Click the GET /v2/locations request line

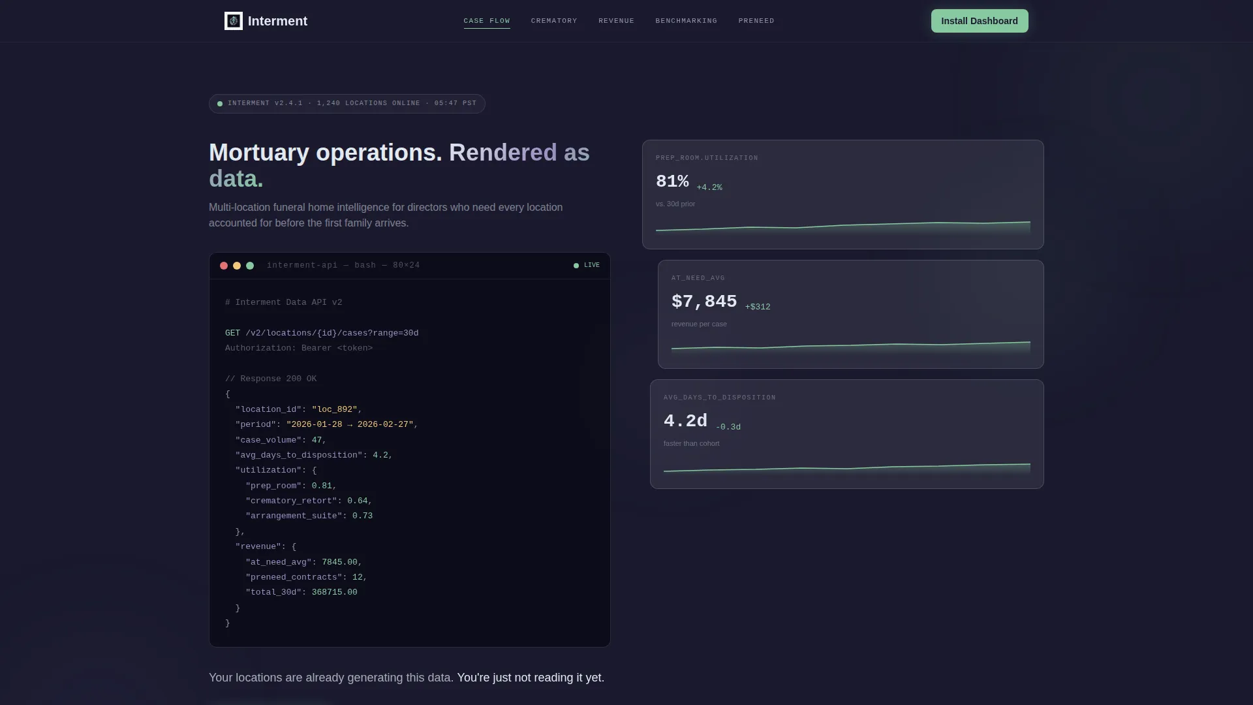[322, 333]
